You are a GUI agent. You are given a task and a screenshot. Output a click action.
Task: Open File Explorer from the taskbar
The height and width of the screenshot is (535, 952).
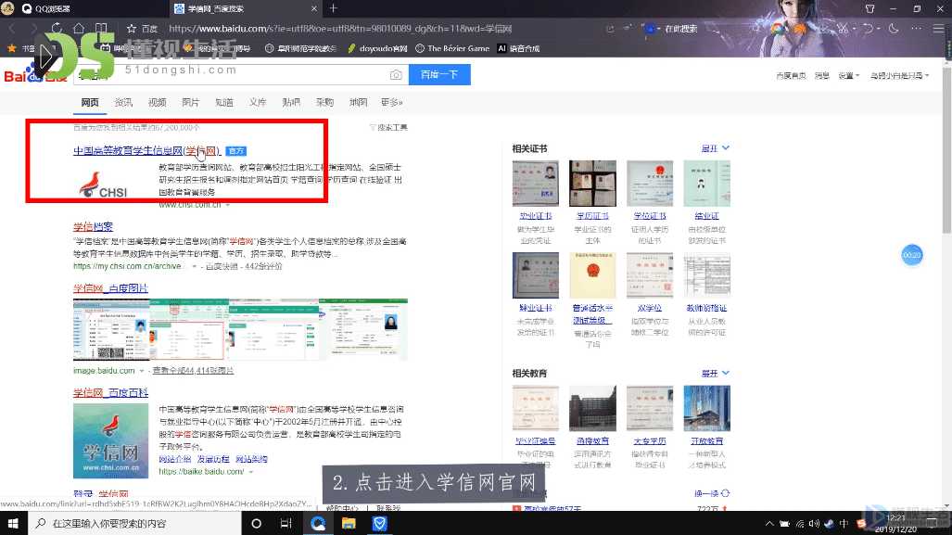tap(349, 523)
